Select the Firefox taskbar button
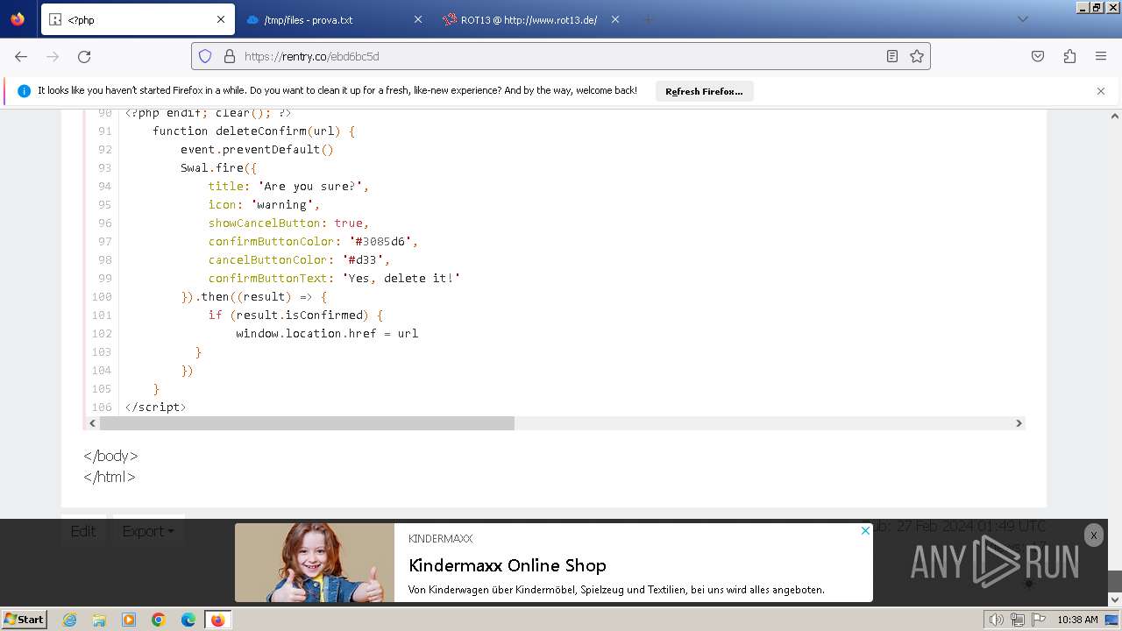 coord(217,620)
